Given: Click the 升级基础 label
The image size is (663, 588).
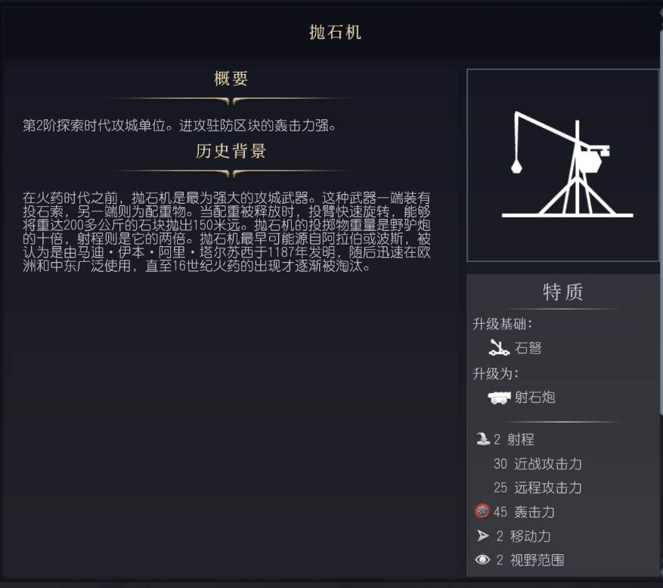Looking at the screenshot, I should click(503, 324).
